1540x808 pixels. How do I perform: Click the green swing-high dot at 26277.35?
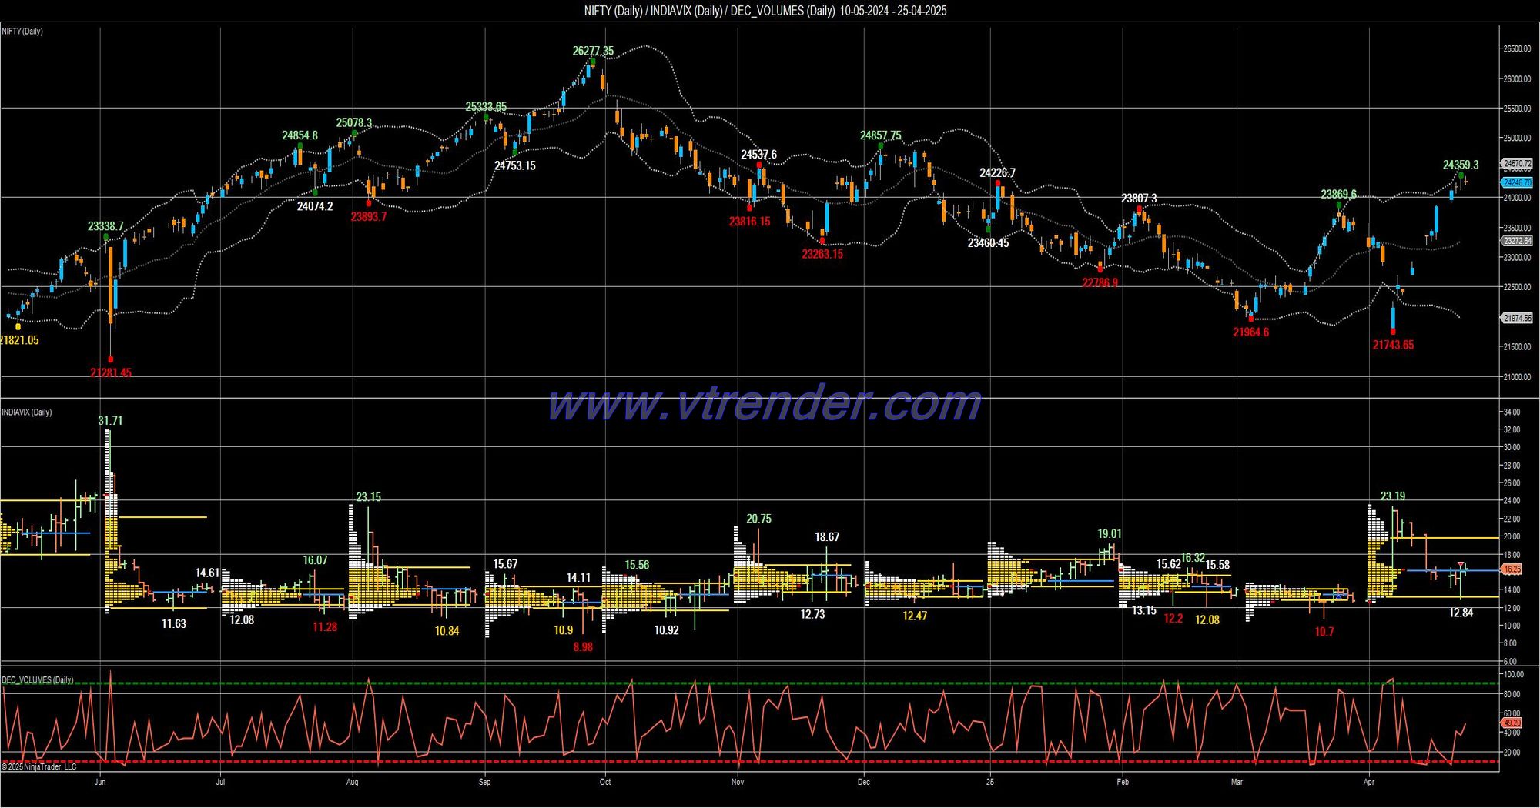(592, 61)
